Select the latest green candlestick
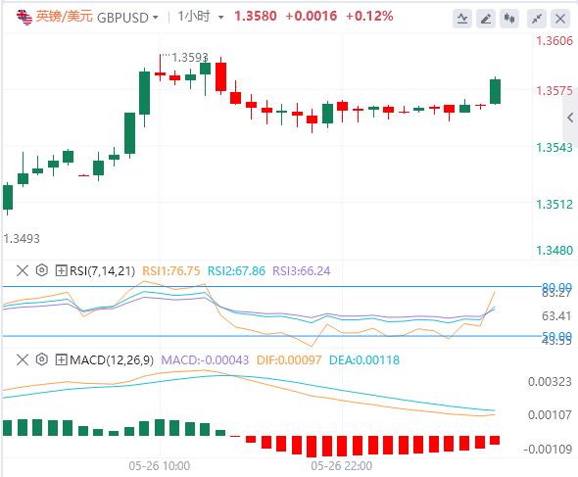Viewport: 578px width, 477px height. tap(495, 91)
